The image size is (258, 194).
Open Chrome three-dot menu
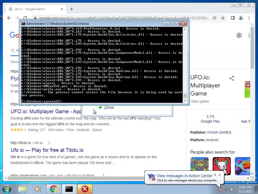(249, 18)
